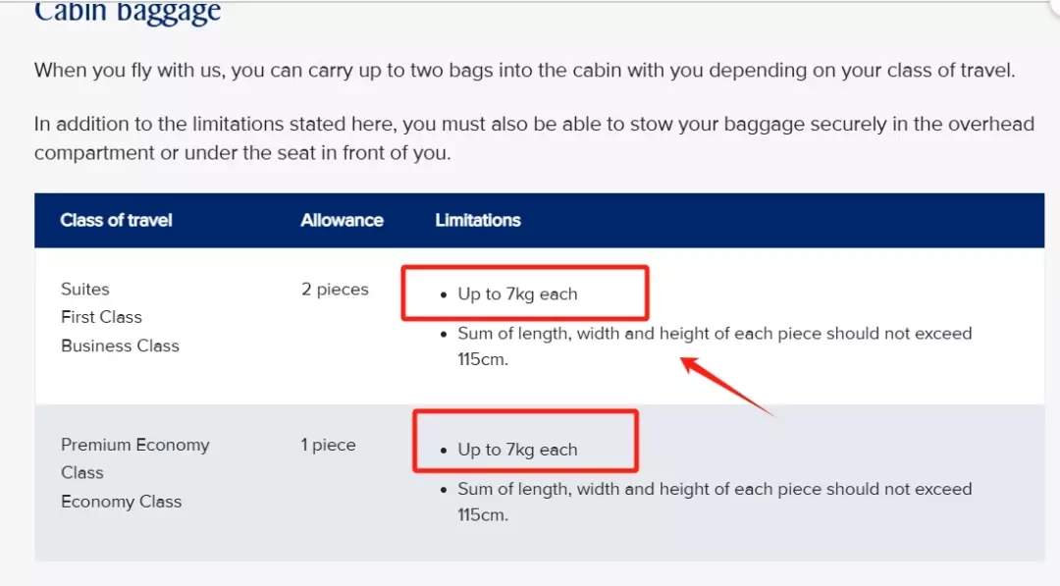Click 115cm limit in Economy row
This screenshot has width=1060, height=586.
pyautogui.click(x=483, y=515)
